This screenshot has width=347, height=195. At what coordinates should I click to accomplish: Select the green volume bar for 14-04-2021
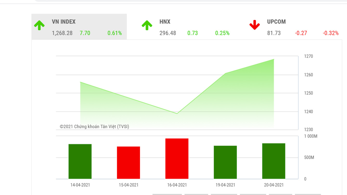coord(80,161)
